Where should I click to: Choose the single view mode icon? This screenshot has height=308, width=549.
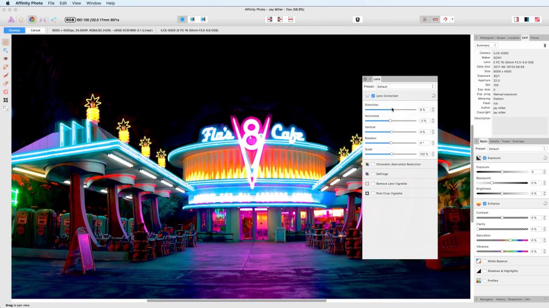point(182,20)
